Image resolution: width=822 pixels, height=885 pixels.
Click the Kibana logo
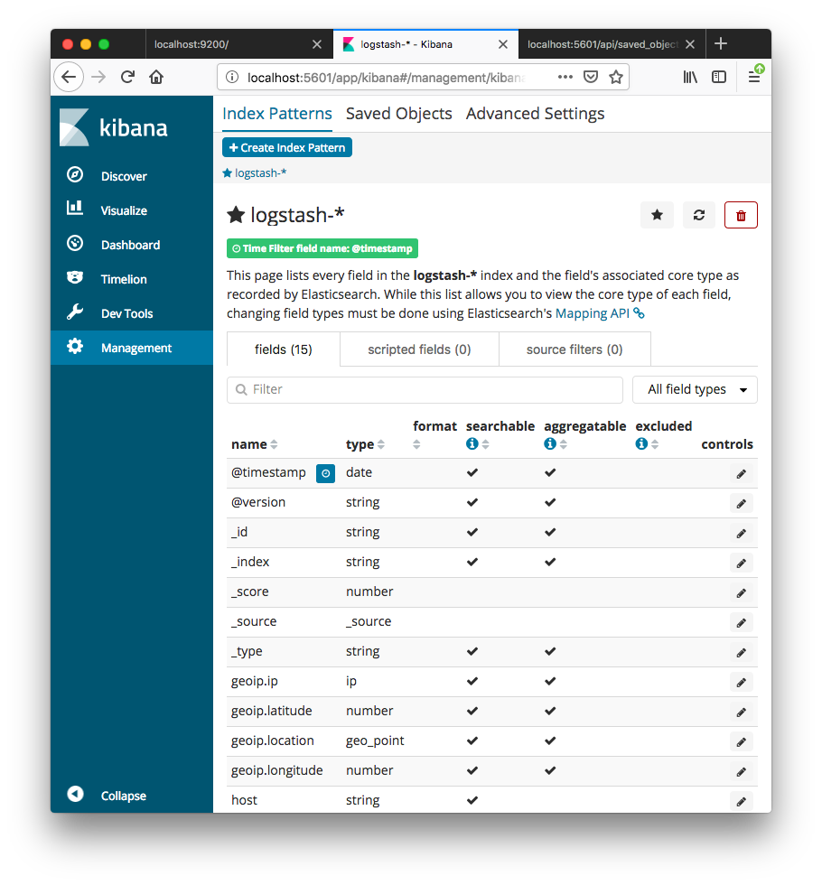pyautogui.click(x=114, y=127)
